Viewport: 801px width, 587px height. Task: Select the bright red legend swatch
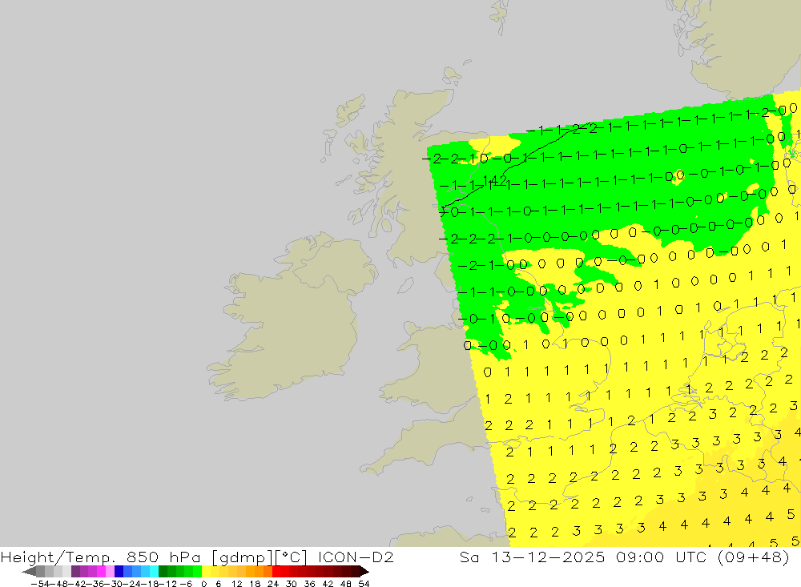pos(276,572)
